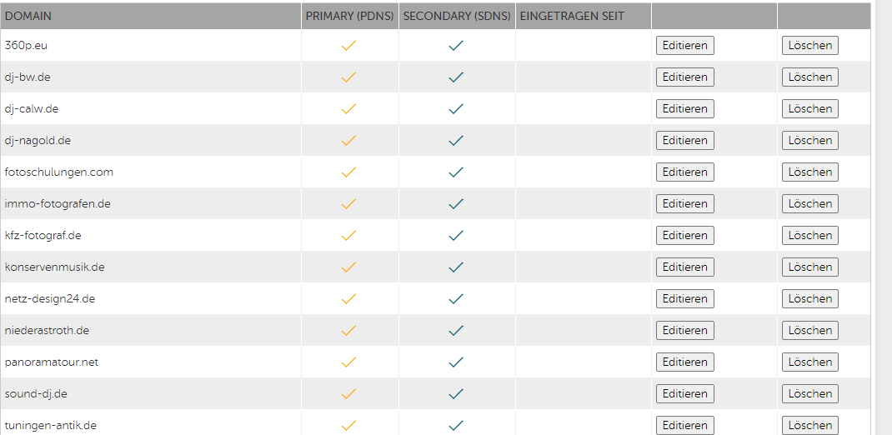Click the primary checkmark for netz-design24.de
This screenshot has width=892, height=435.
[349, 299]
